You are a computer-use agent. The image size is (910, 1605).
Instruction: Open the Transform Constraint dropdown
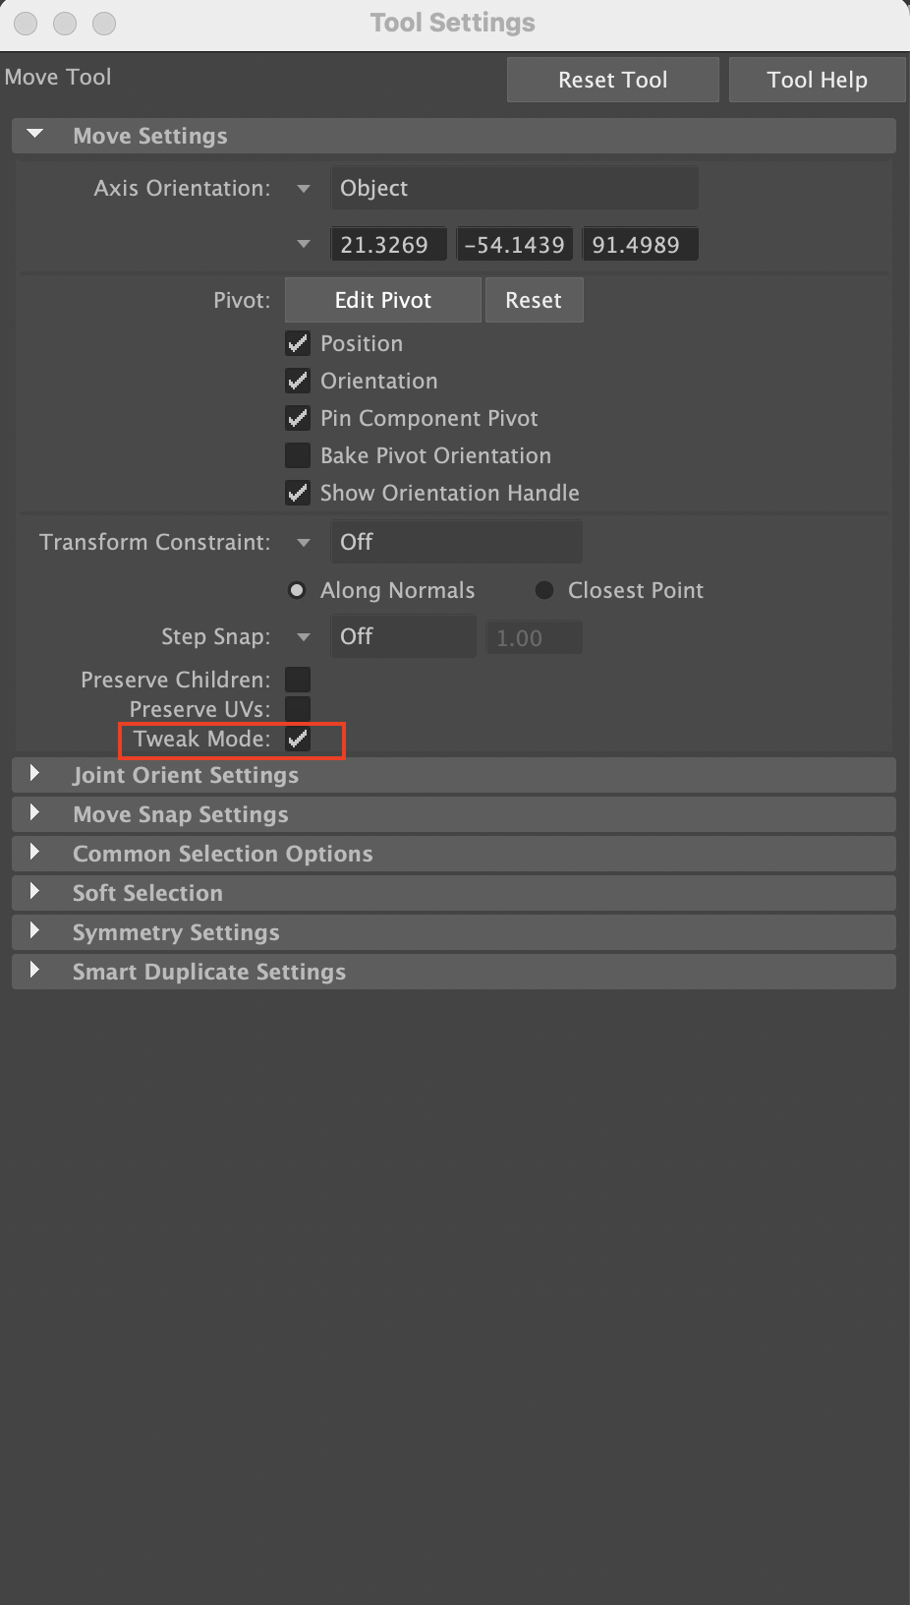coord(305,542)
